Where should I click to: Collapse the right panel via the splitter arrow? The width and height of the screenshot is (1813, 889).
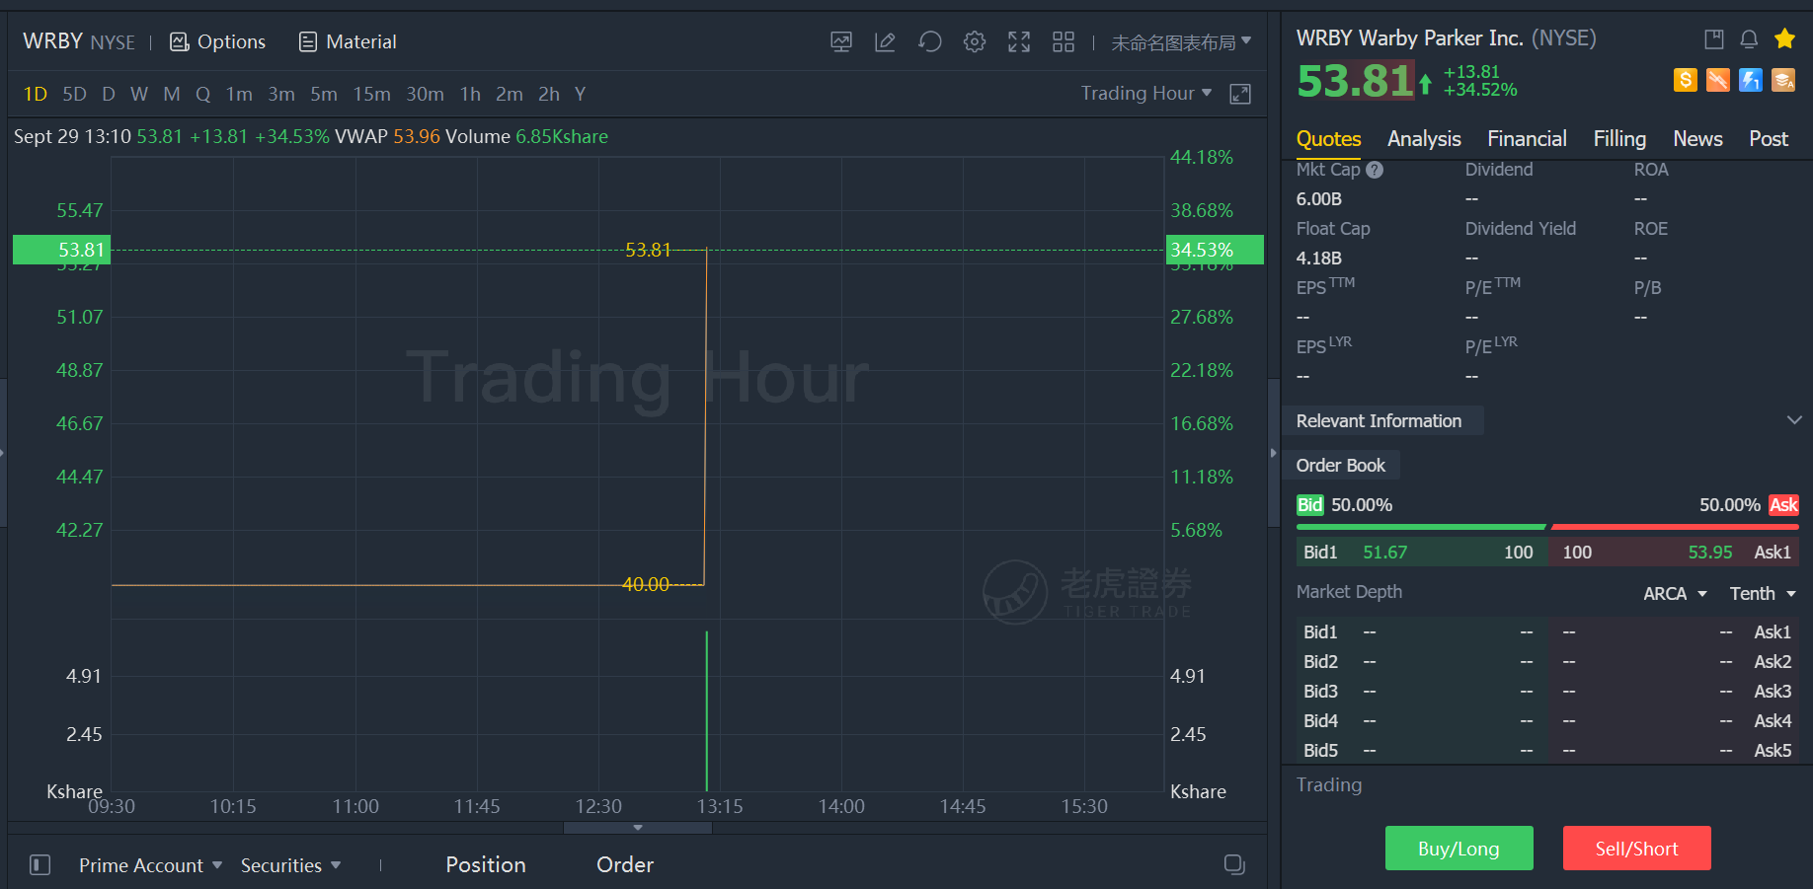pyautogui.click(x=1274, y=453)
